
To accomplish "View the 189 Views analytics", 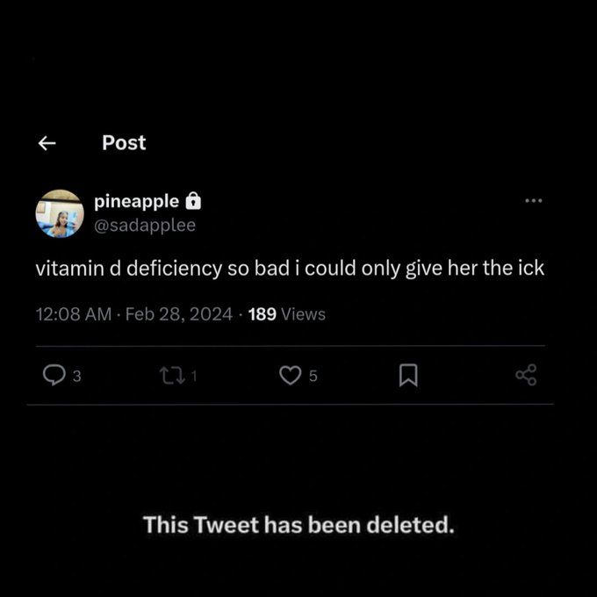I will coord(287,314).
